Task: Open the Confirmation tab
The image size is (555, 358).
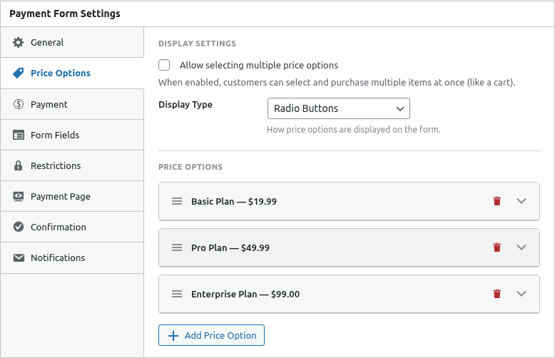Action: point(72,227)
